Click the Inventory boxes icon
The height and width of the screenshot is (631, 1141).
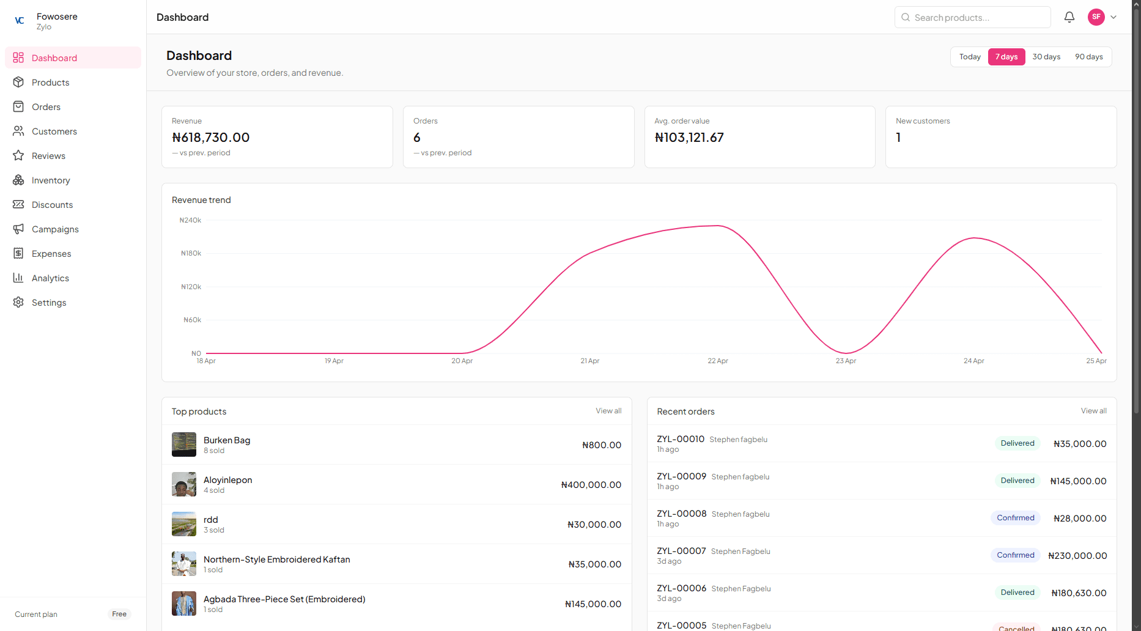18,180
